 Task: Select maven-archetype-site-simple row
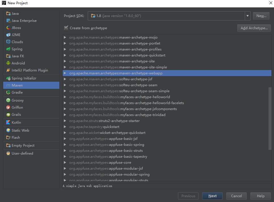[167, 67]
